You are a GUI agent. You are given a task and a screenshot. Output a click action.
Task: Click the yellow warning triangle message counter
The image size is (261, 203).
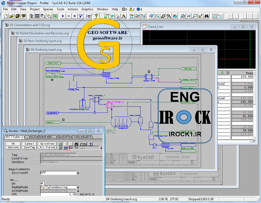click(132, 9)
